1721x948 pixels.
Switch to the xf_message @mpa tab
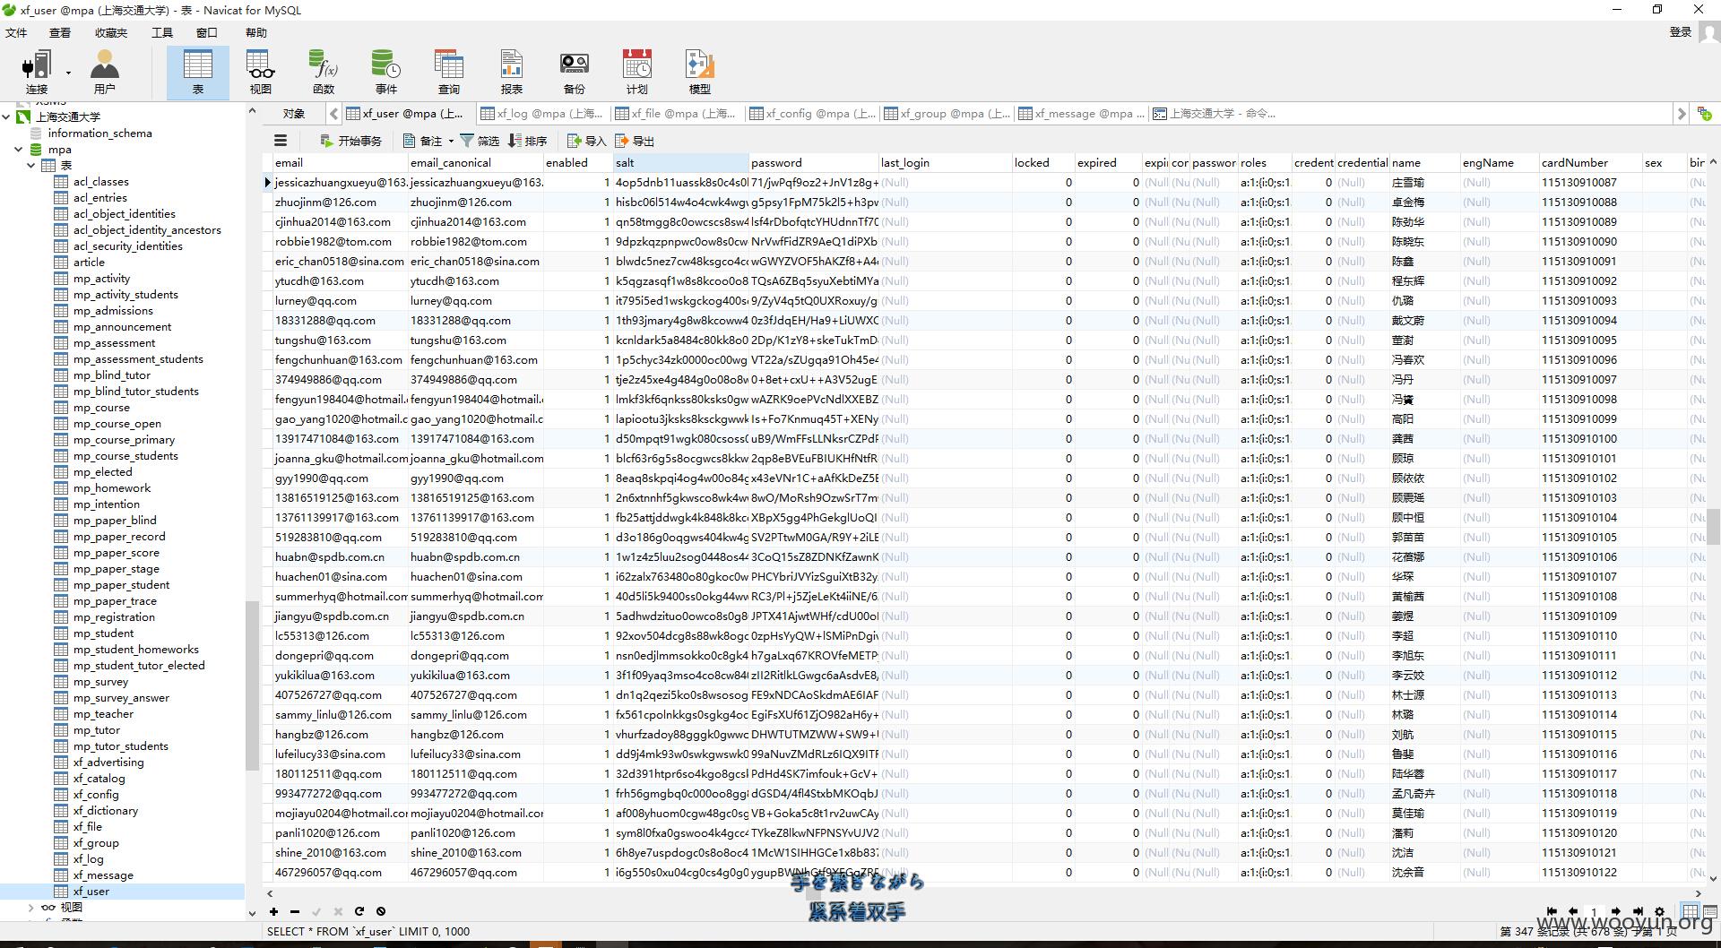pos(1082,114)
